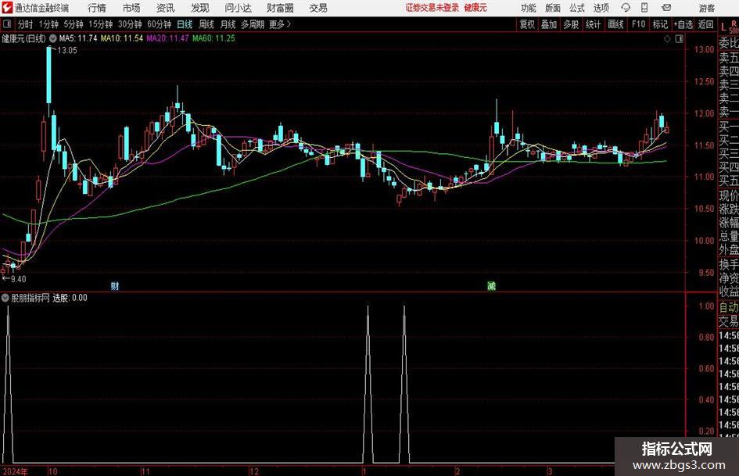
Task: Switch to the 60分钟 period tab
Action: click(159, 24)
